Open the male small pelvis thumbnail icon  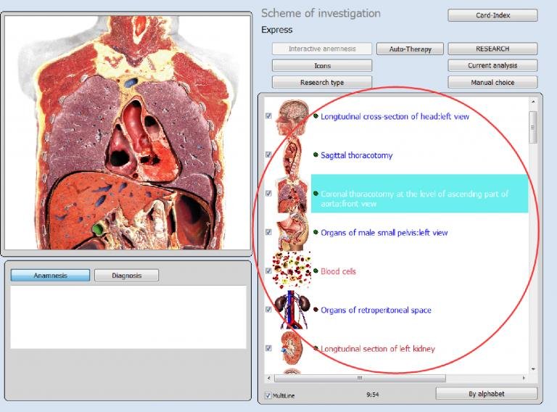coord(292,232)
